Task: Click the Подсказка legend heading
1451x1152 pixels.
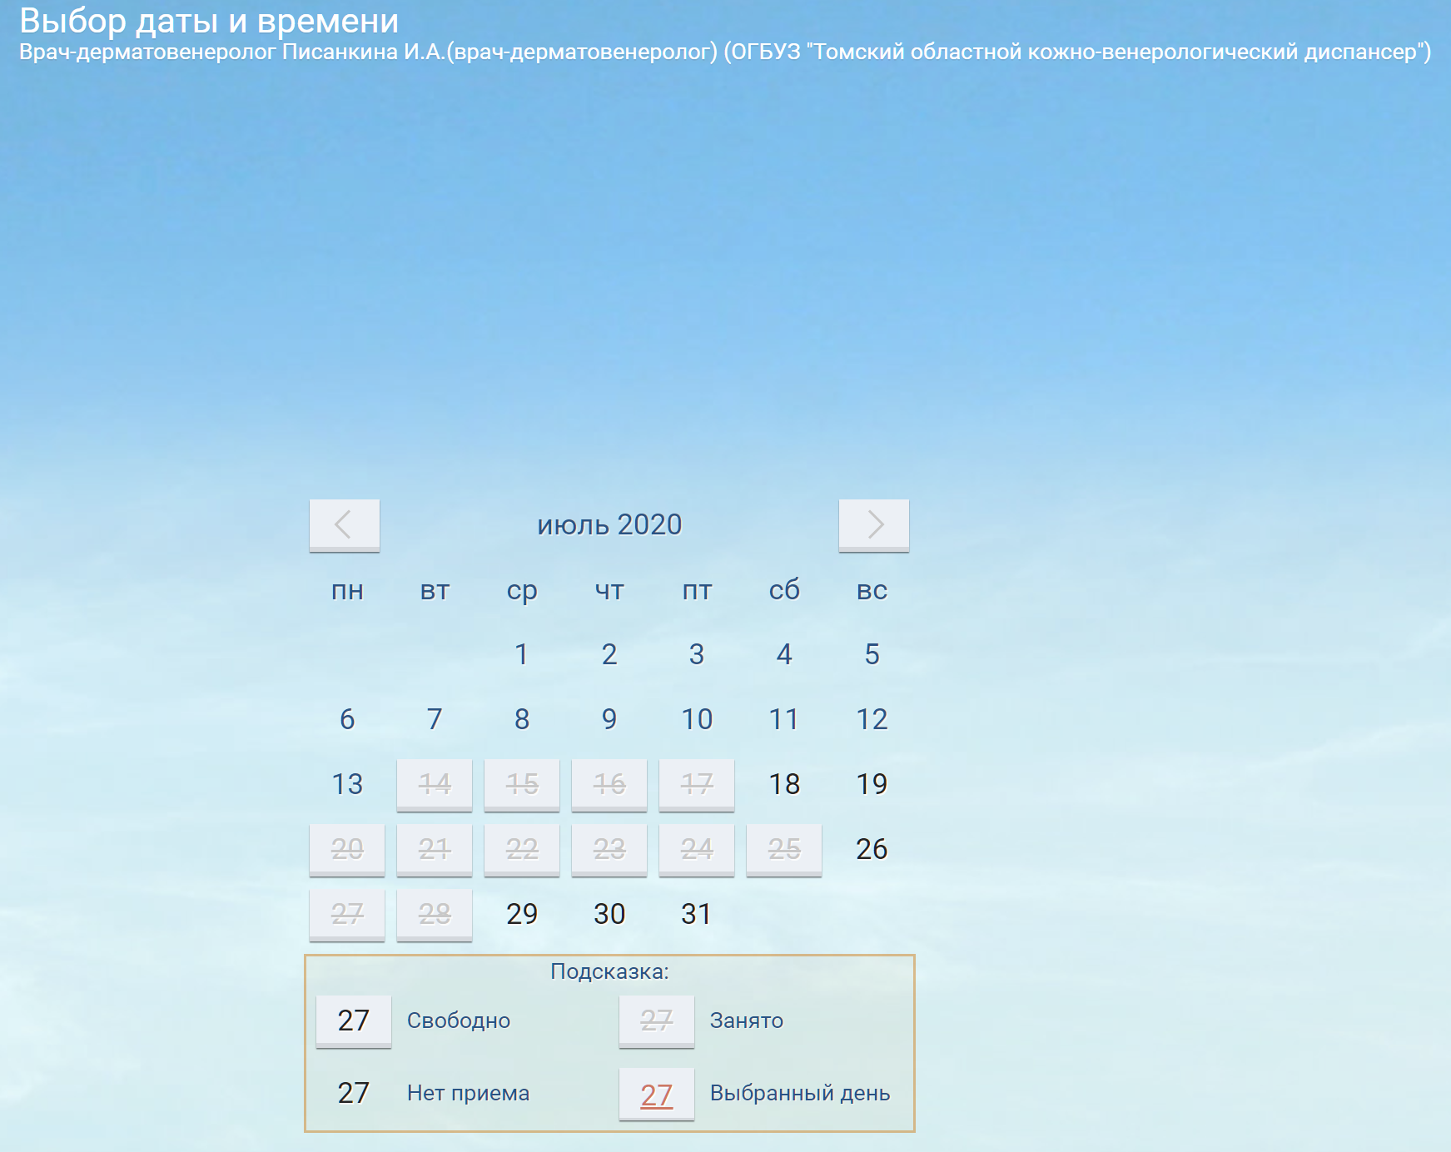Action: pyautogui.click(x=609, y=971)
